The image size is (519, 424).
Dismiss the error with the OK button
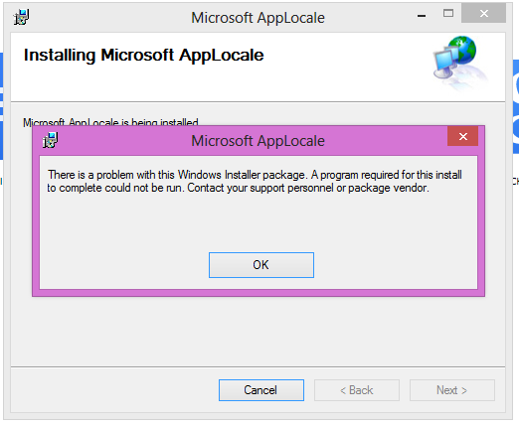(x=261, y=265)
